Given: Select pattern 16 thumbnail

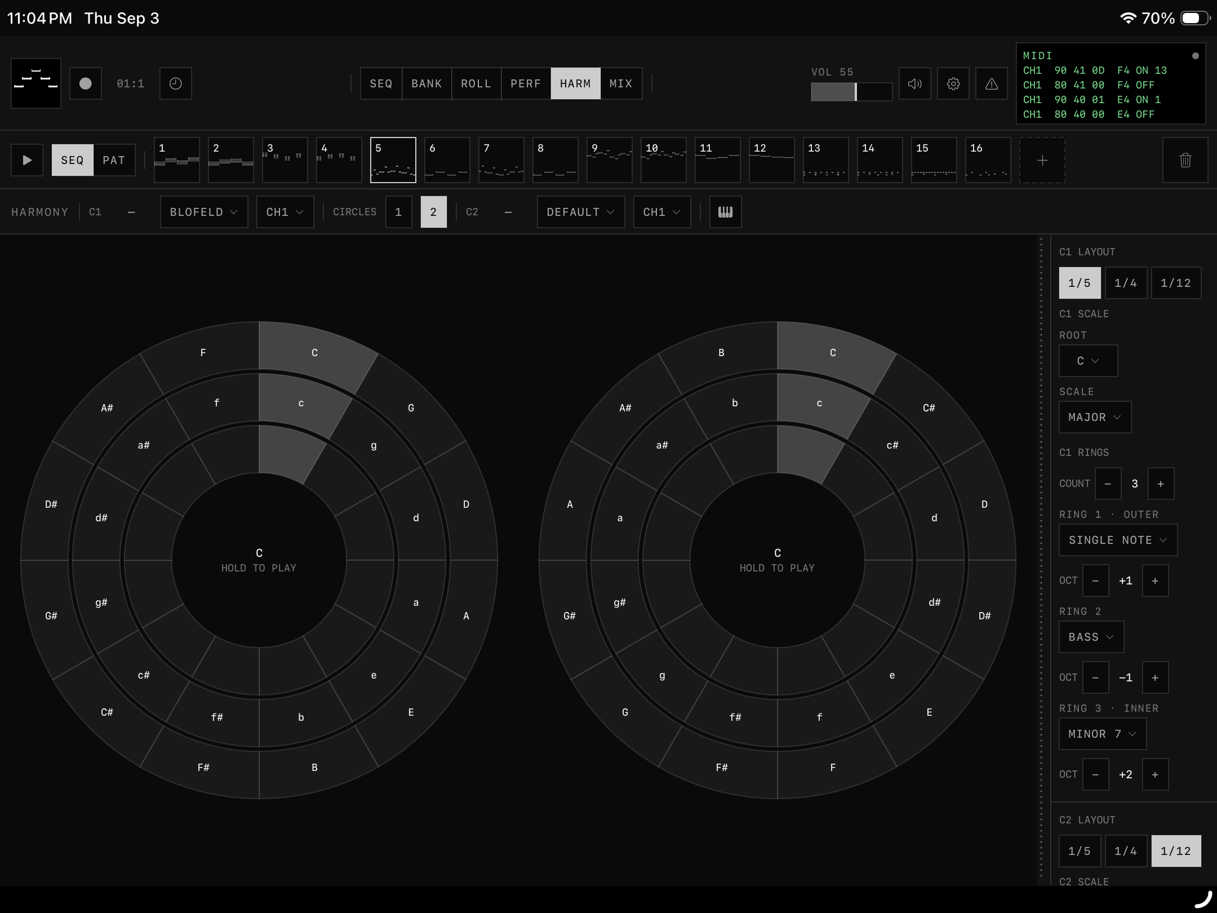Looking at the screenshot, I should point(988,160).
